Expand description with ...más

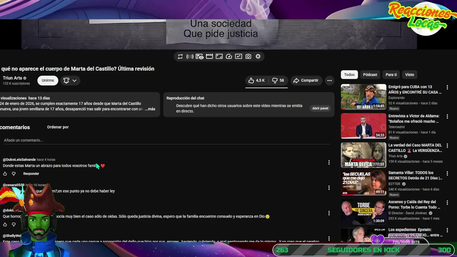coord(150,109)
